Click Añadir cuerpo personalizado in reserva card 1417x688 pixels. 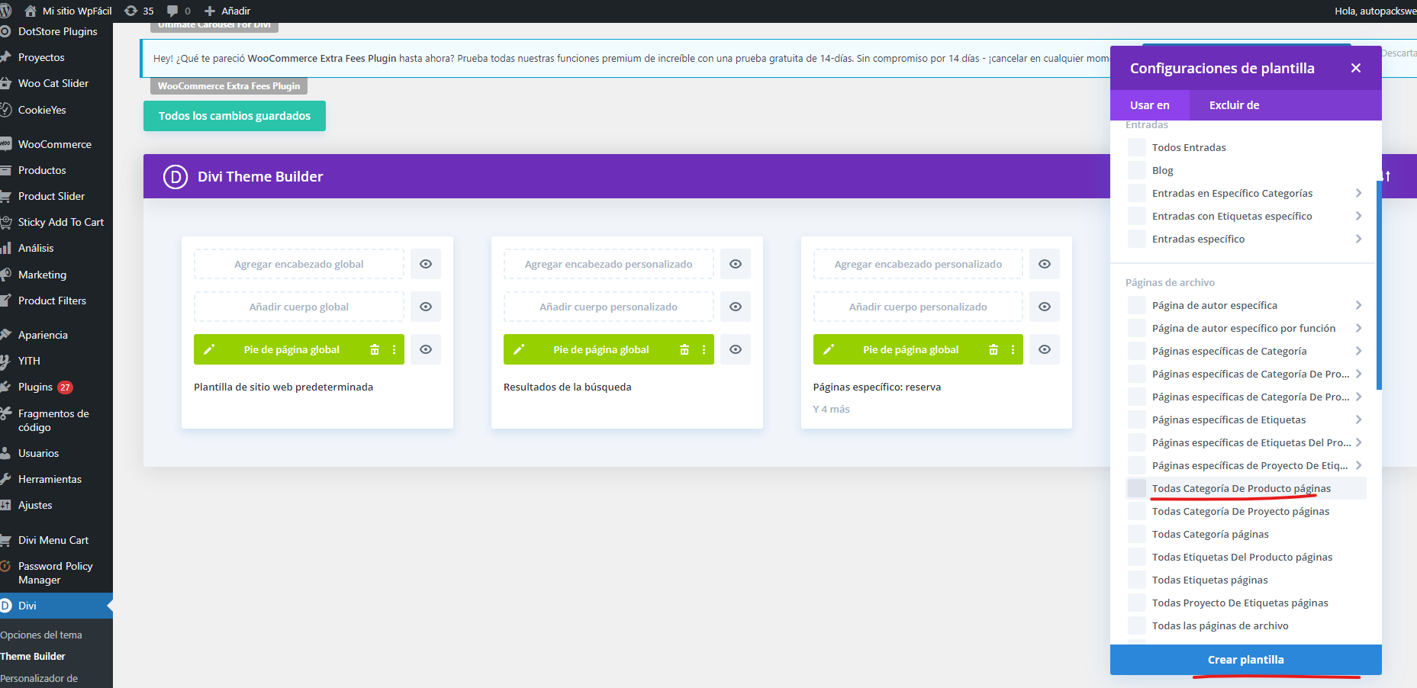[x=918, y=307]
